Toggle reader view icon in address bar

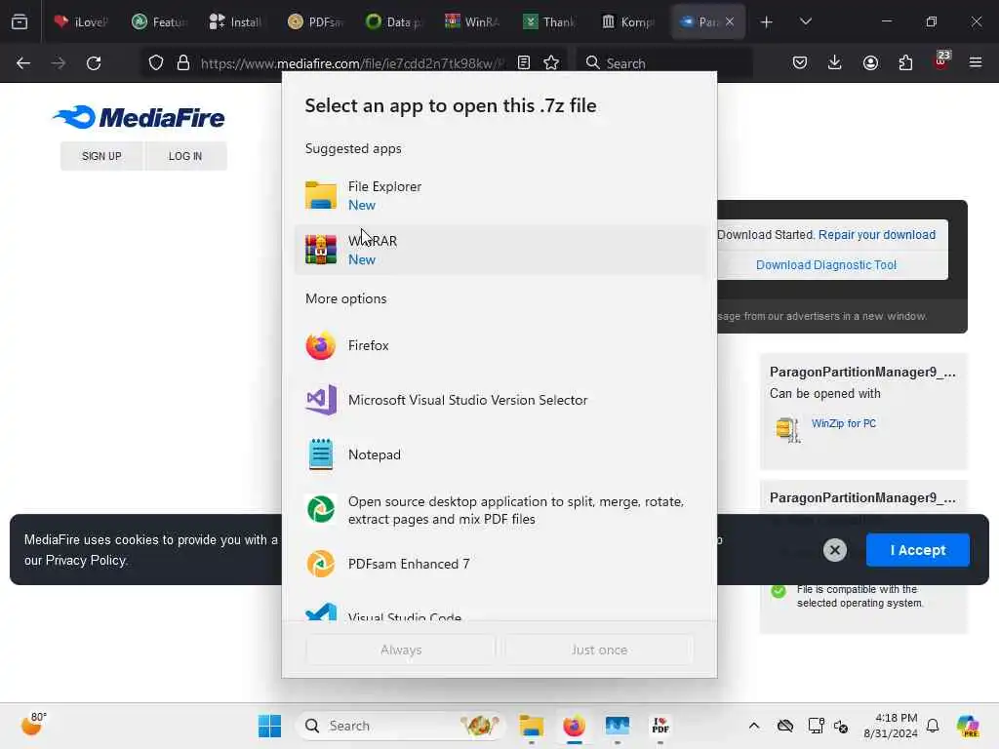click(x=524, y=63)
